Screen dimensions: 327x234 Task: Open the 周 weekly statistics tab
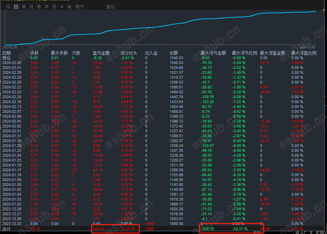pyautogui.click(x=24, y=7)
